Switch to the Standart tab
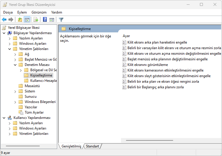The width and height of the screenshot is (222, 156). (92, 146)
